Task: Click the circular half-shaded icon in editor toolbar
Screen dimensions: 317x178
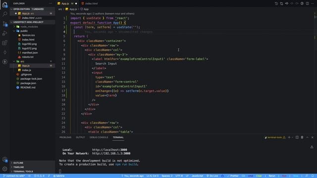Action: [x=302, y=3]
